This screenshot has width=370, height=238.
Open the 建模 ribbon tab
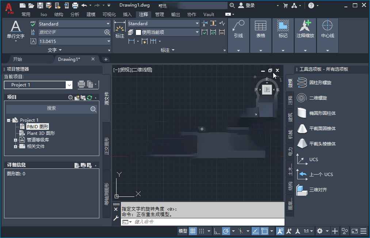(x=91, y=14)
